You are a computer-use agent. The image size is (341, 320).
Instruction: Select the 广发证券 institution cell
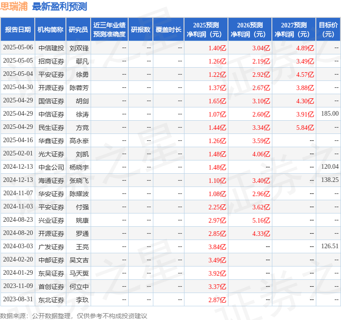point(51,247)
